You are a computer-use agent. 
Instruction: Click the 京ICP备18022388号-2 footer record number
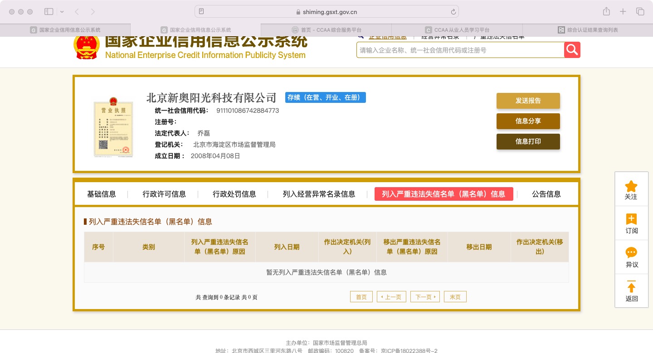click(409, 351)
